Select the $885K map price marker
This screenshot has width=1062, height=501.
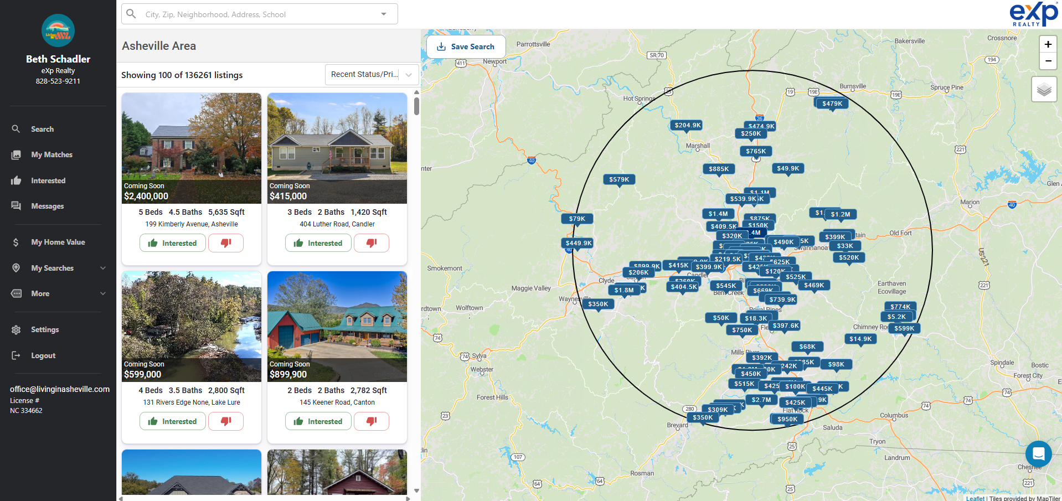(x=719, y=169)
